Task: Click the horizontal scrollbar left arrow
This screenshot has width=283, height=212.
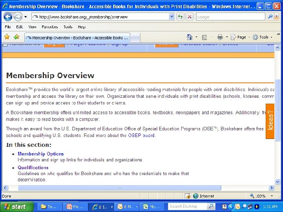Action: (x=5, y=188)
